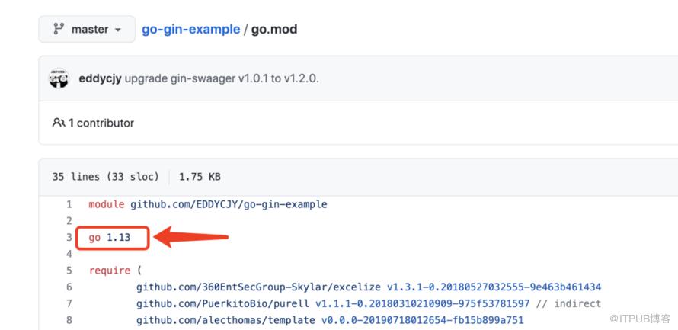
Task: Select line number 5 in gutter
Action: click(x=69, y=270)
